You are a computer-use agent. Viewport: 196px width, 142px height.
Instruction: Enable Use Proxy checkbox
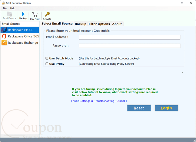pyautogui.click(x=47, y=64)
